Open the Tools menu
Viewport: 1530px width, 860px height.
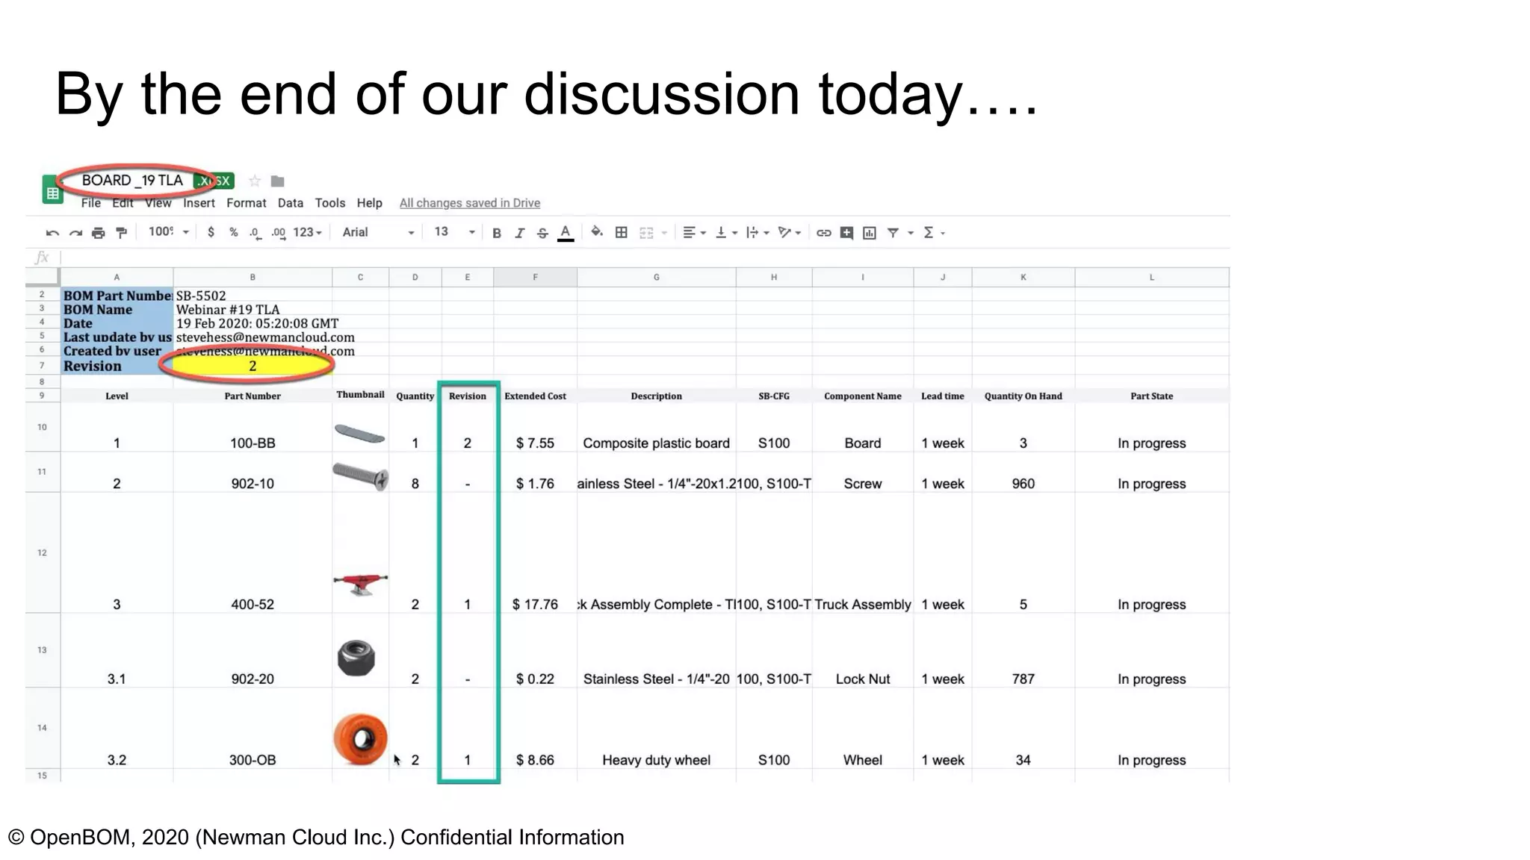(x=329, y=203)
